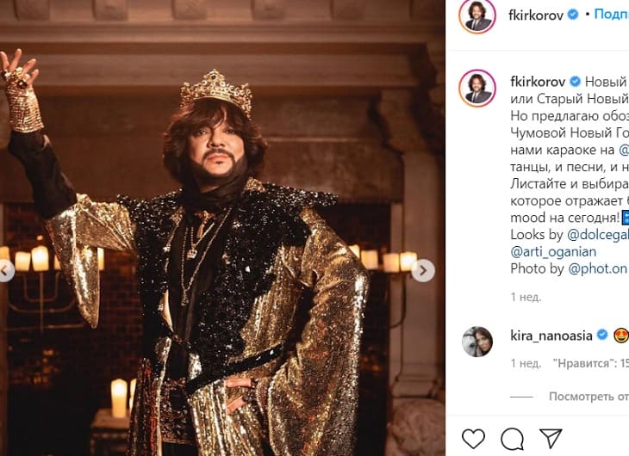Viewport: 629px width, 456px height.
Task: Click the post timestamp 1 нед.
Action: [x=525, y=297]
